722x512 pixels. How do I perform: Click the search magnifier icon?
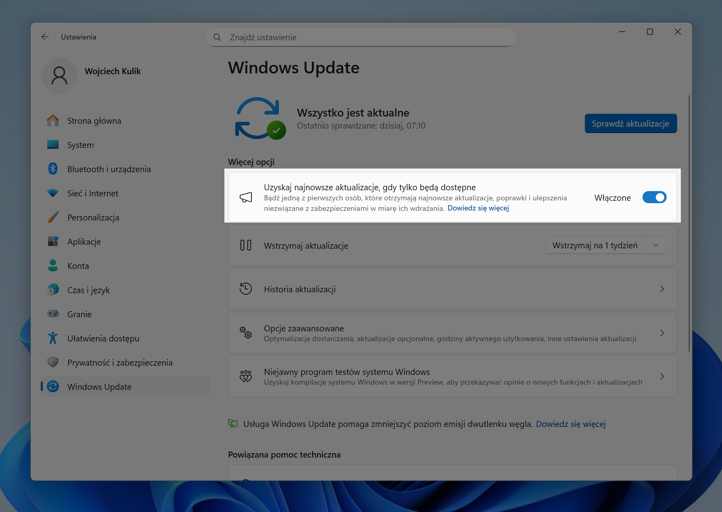(x=217, y=37)
